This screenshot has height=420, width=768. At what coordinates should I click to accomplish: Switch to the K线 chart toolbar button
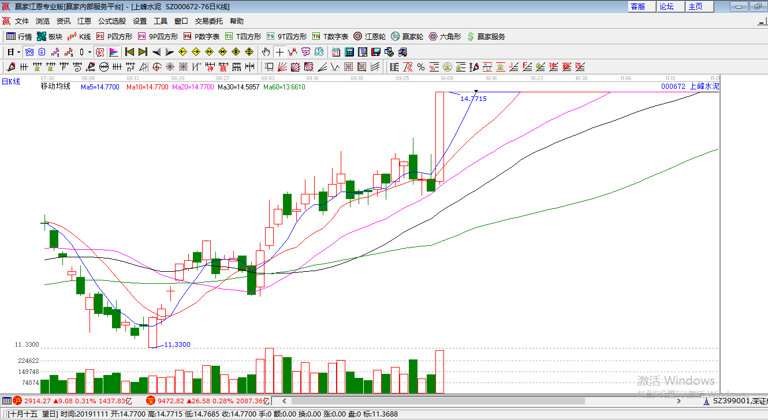[x=79, y=36]
